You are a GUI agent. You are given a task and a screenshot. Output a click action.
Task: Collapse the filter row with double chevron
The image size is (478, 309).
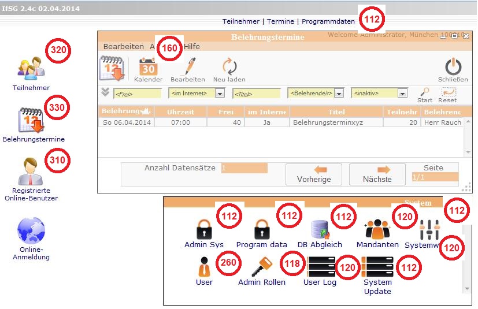tap(105, 92)
